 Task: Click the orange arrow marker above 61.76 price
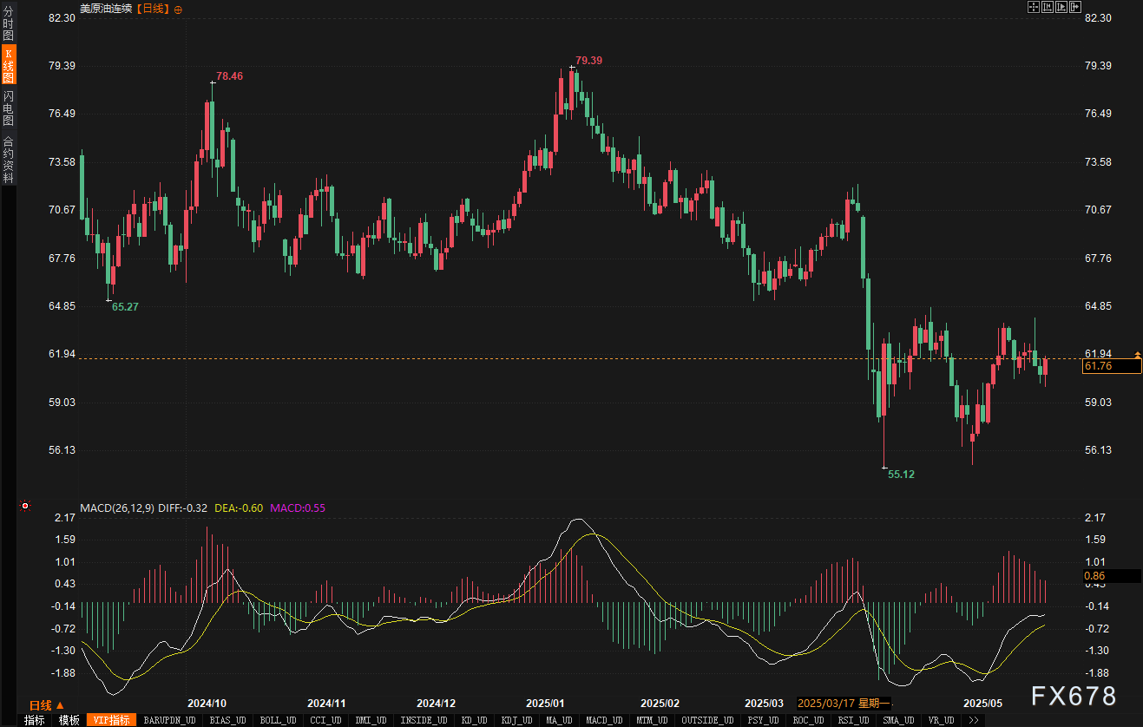(1137, 355)
